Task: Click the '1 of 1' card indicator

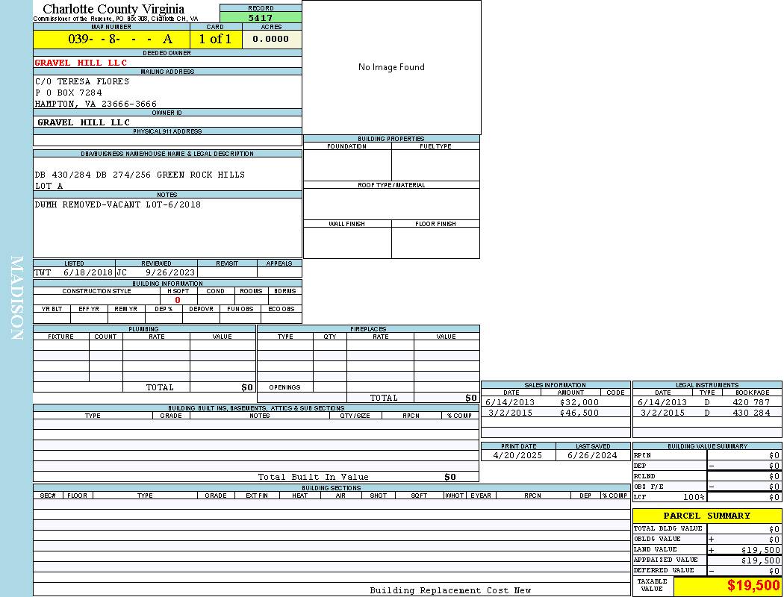Action: pyautogui.click(x=215, y=40)
